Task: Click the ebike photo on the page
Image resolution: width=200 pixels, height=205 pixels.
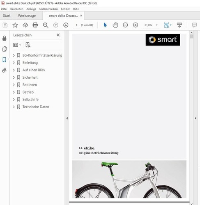Action: pos(129,179)
